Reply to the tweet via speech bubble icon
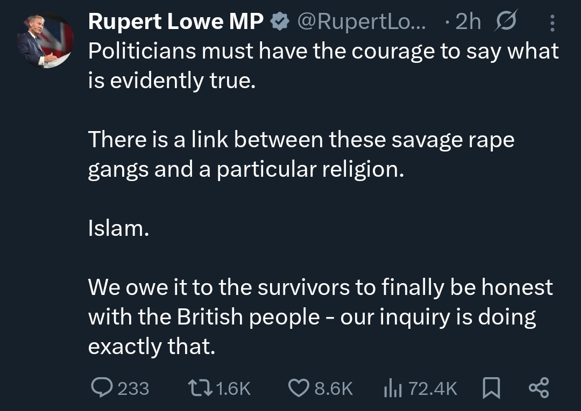The height and width of the screenshot is (411, 581). [100, 387]
